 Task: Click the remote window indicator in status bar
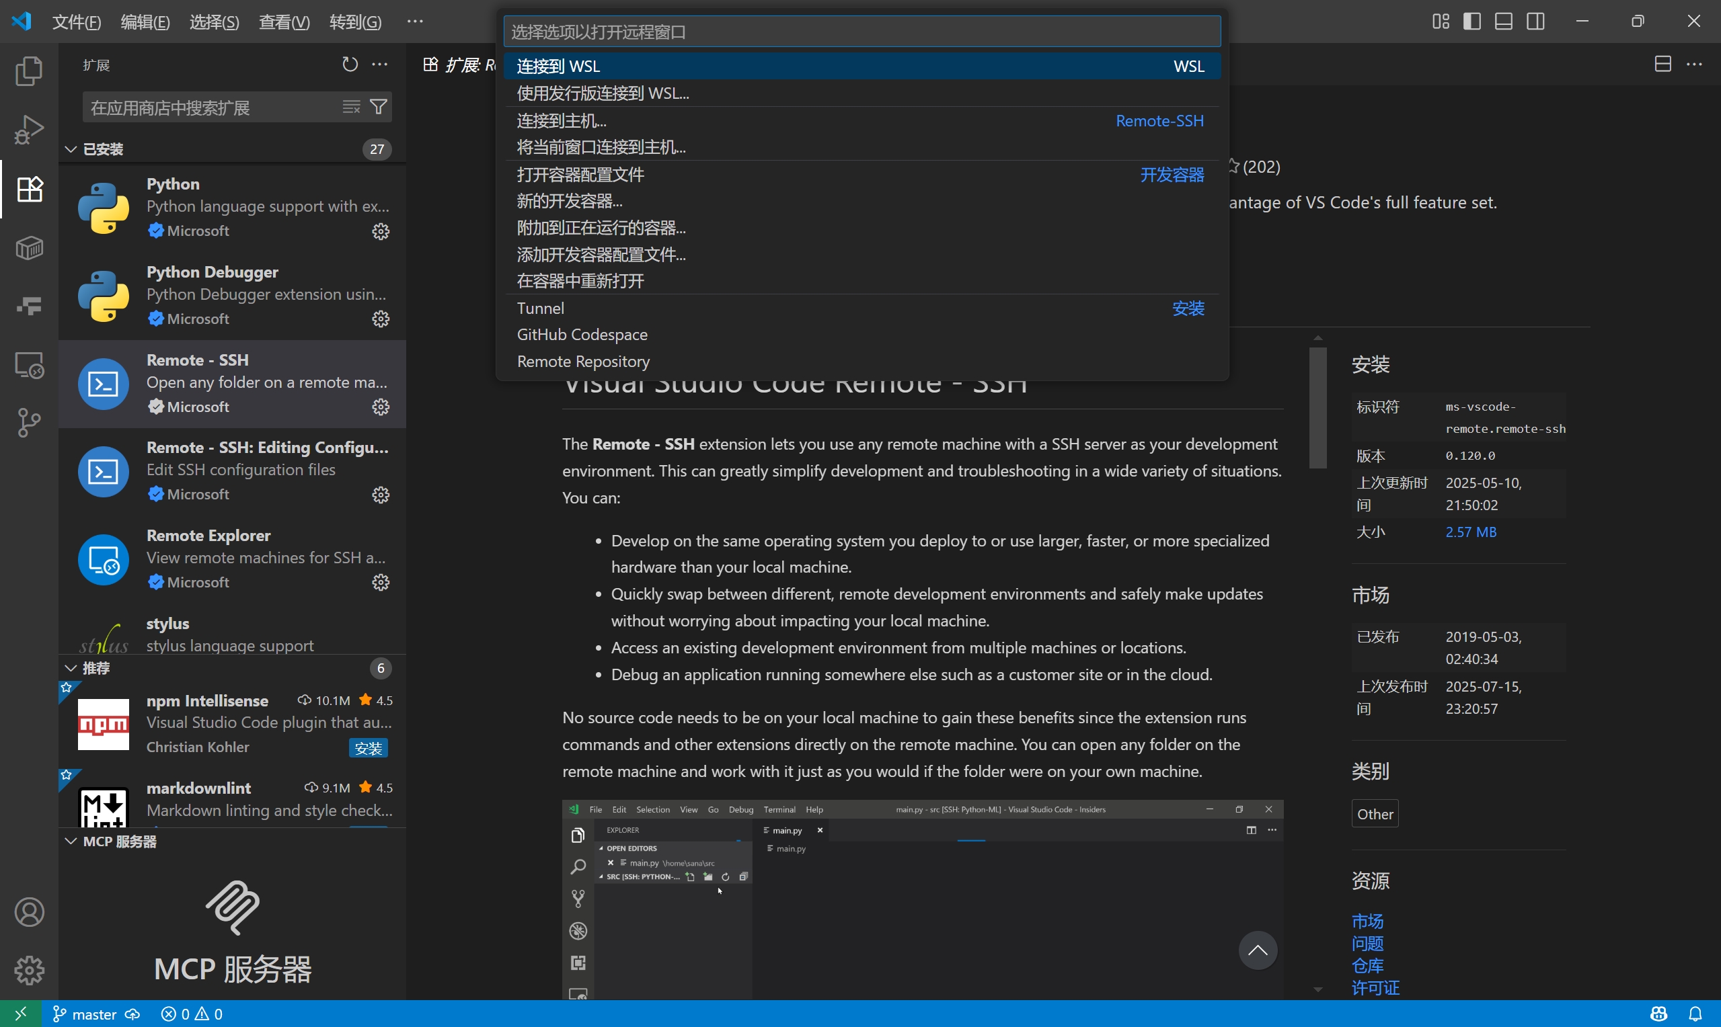(20, 1014)
